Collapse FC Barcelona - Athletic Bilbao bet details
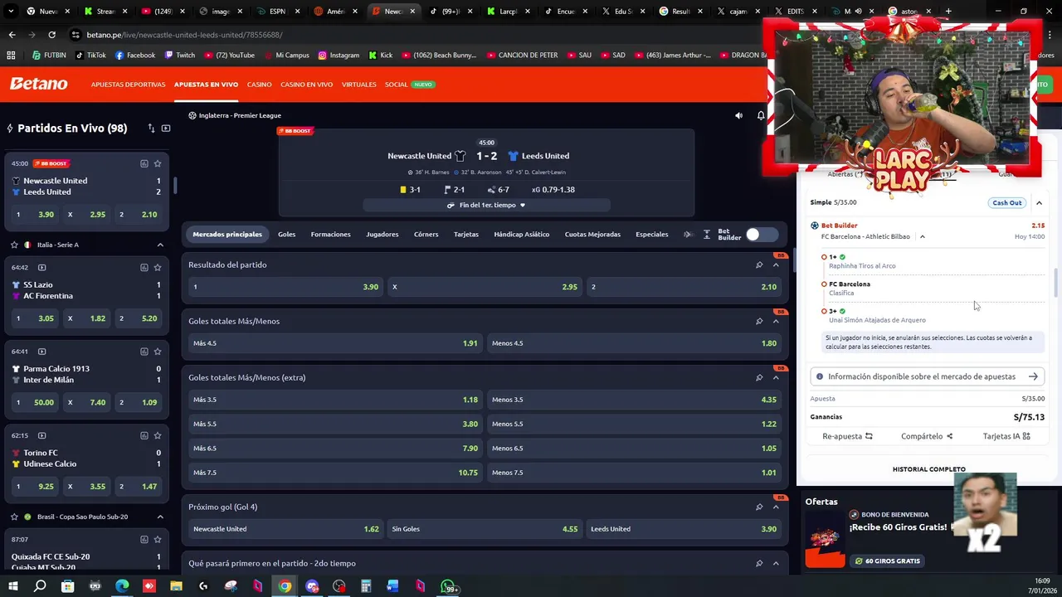1062x597 pixels. (922, 236)
